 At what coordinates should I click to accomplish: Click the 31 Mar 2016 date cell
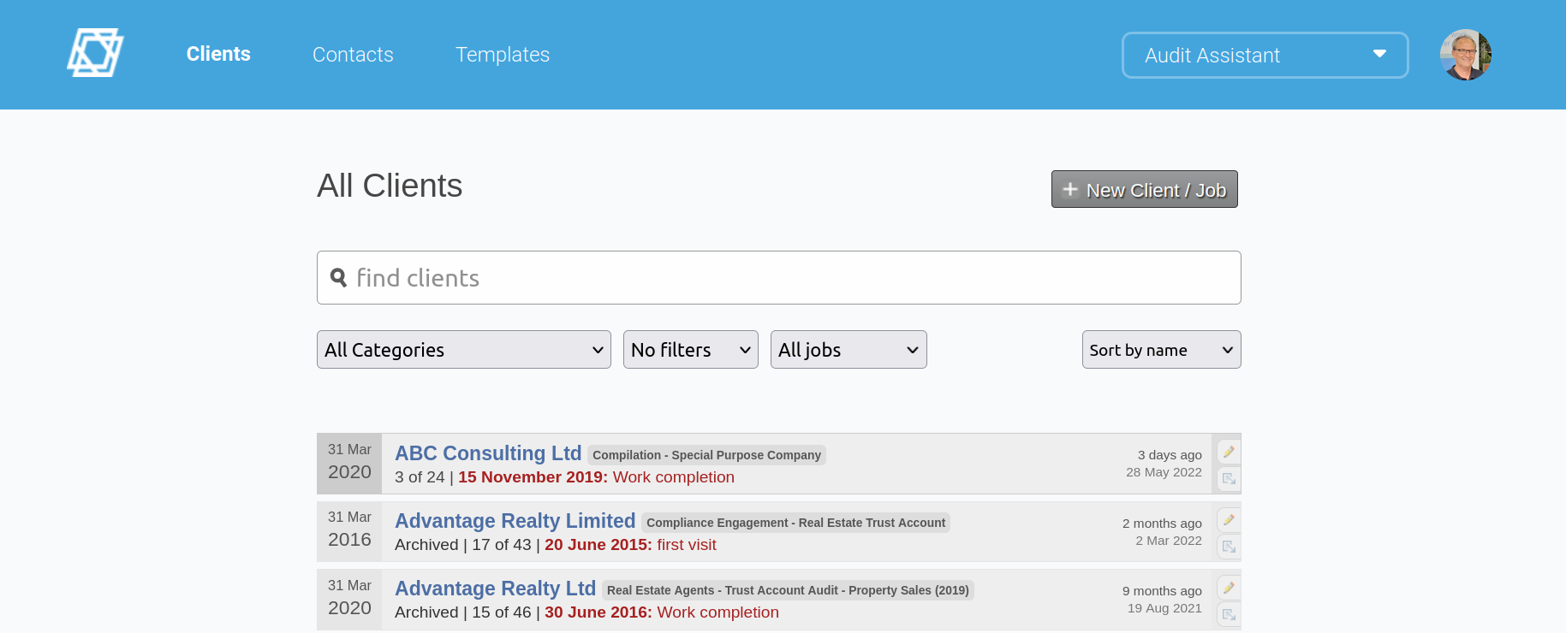(349, 529)
